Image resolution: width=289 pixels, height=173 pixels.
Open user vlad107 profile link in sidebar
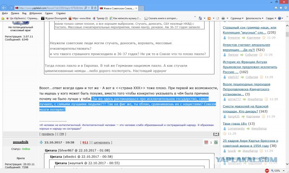233,77
